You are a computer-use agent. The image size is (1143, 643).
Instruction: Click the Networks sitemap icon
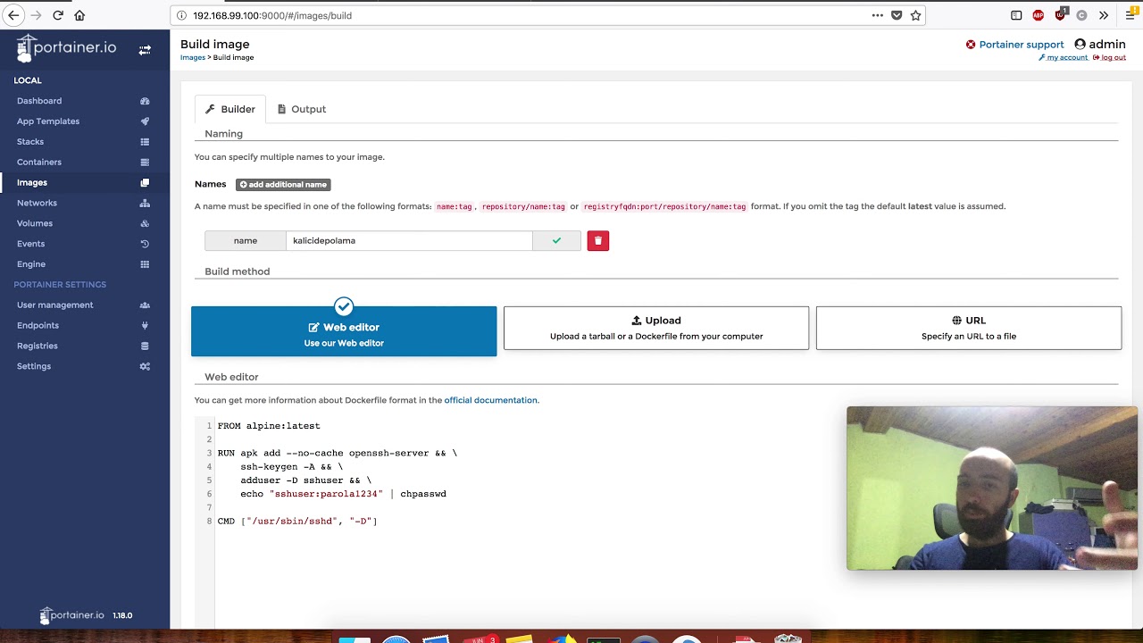145,204
